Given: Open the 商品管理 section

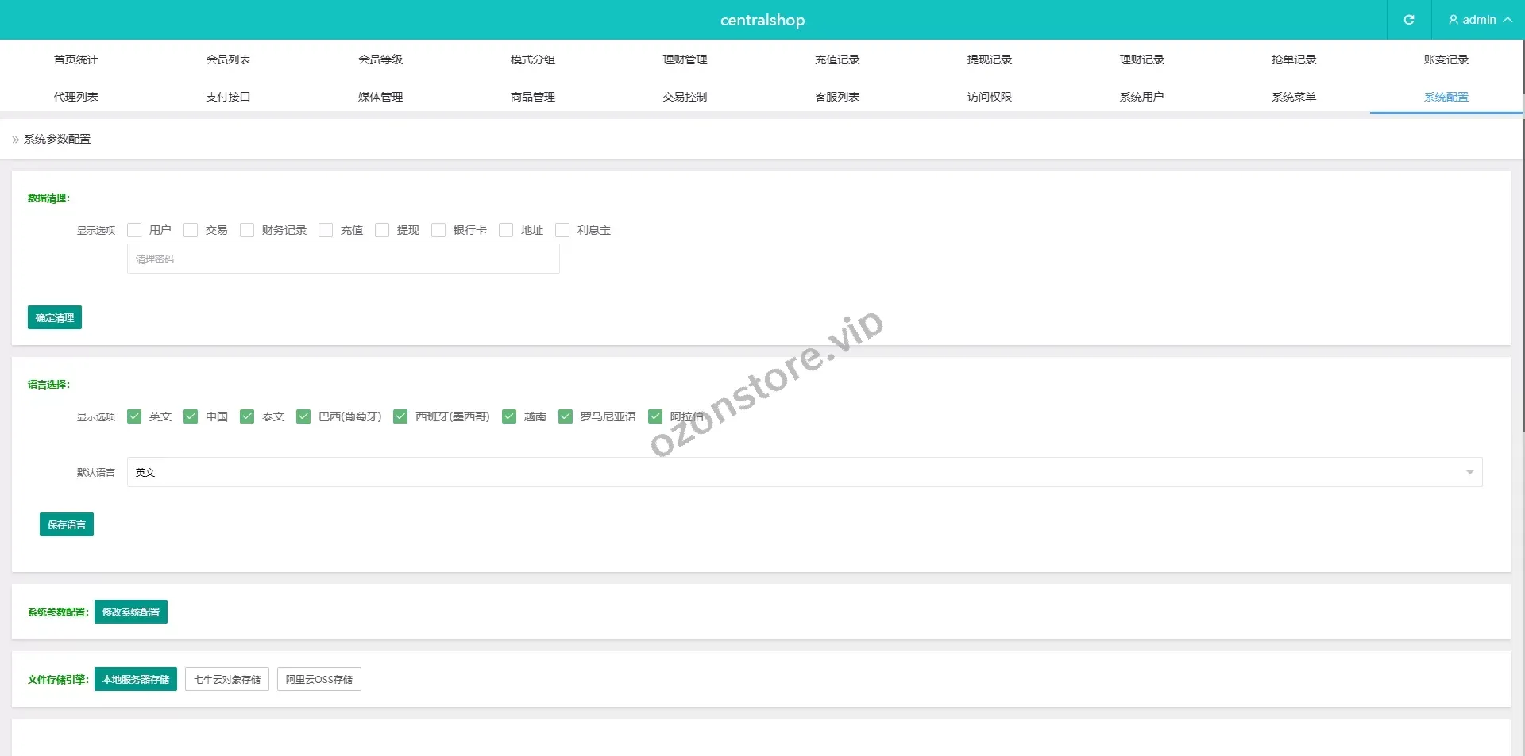Looking at the screenshot, I should click(532, 96).
